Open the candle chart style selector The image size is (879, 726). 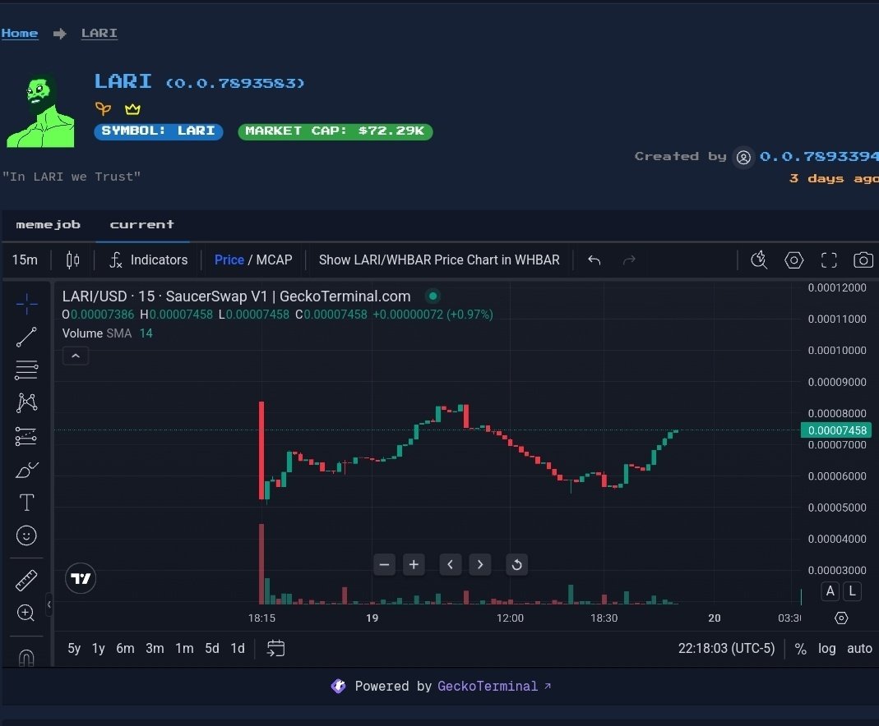[x=72, y=260]
